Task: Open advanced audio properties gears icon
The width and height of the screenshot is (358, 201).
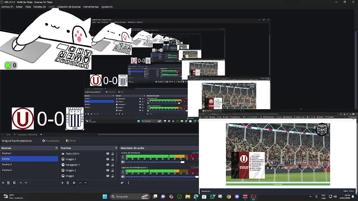Action: coord(122,183)
